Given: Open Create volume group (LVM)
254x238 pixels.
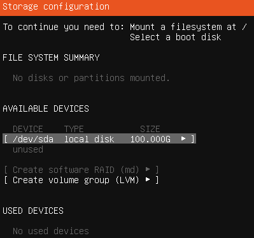Looking at the screenshot, I should [81, 180].
